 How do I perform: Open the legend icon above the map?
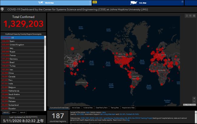pos(190,15)
